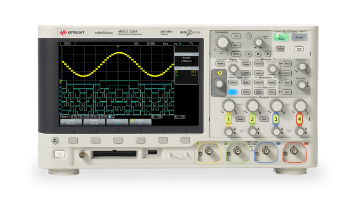This screenshot has height=198, width=353.
Task: Click the Pattern value field on screen
Action: 93,117
